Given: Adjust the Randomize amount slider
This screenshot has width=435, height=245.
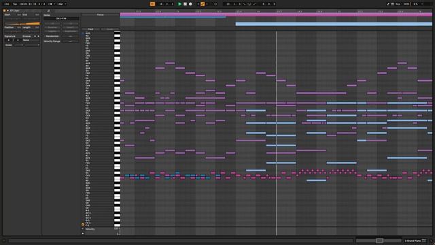Looking at the screenshot, I should [x=71, y=36].
